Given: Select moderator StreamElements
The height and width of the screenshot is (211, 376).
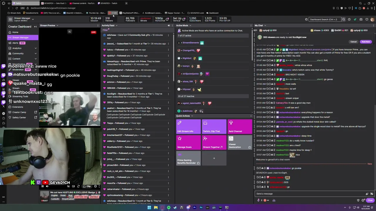Looking at the screenshot, I should pos(191,43).
